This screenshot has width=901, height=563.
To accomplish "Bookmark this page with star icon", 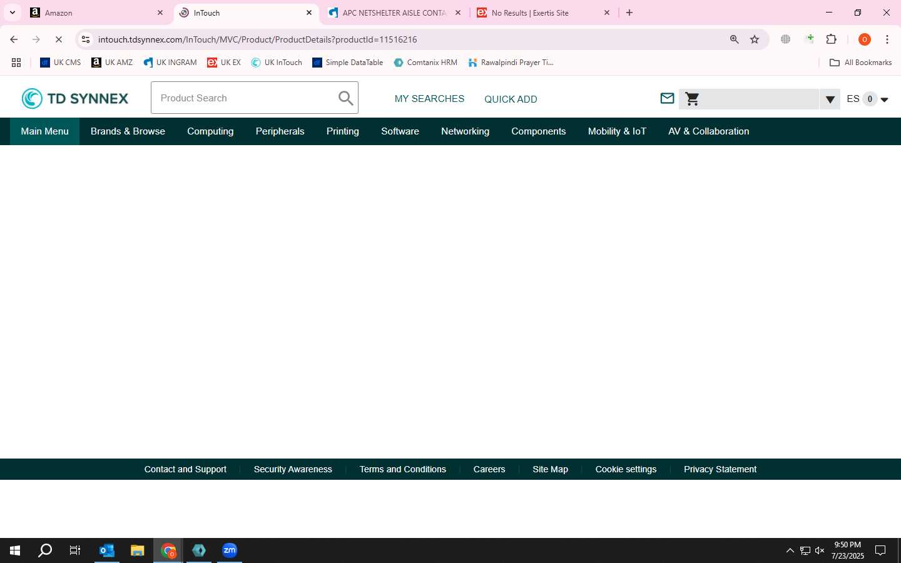I will 755,39.
